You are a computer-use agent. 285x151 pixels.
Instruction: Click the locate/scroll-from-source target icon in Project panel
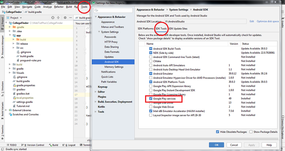[x=53, y=17]
